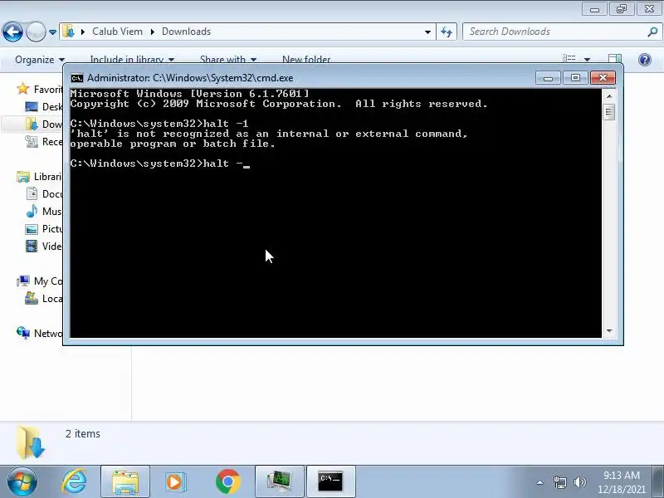
Task: Click cmd scrollbar down arrow
Action: pyautogui.click(x=609, y=330)
